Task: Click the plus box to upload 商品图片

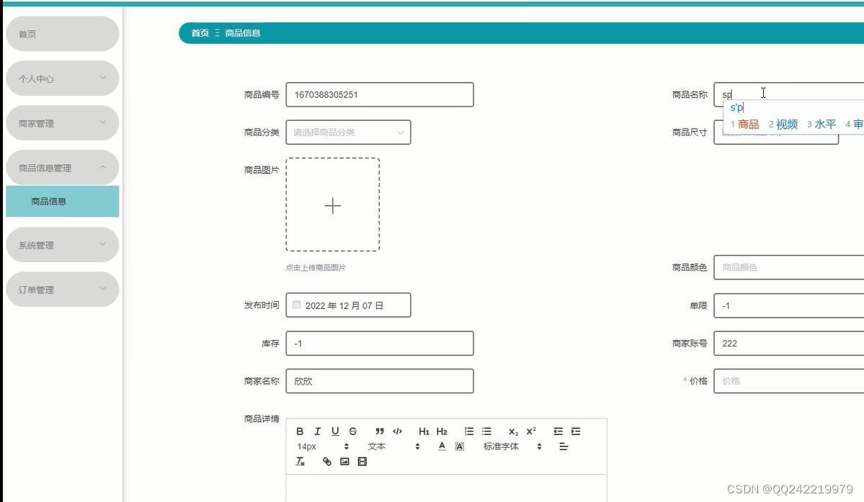Action: (x=333, y=206)
